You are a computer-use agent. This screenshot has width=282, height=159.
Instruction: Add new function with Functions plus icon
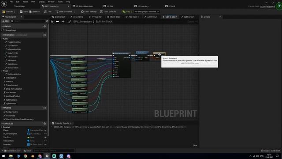click(x=45, y=35)
